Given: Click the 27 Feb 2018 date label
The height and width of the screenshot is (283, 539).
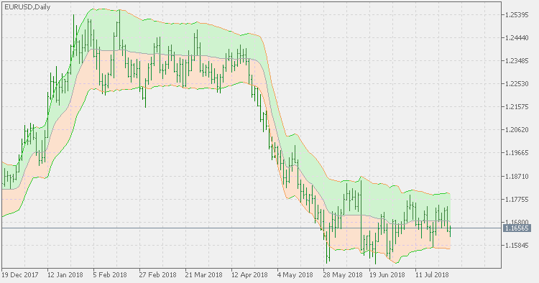Looking at the screenshot, I should (x=157, y=275).
